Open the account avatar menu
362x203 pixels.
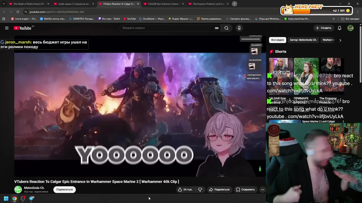pos(350,28)
